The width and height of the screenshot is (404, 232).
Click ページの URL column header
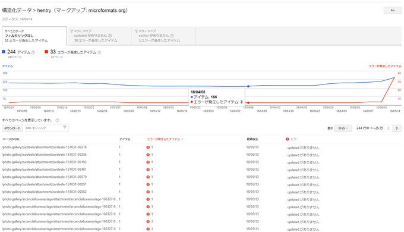tap(11, 139)
